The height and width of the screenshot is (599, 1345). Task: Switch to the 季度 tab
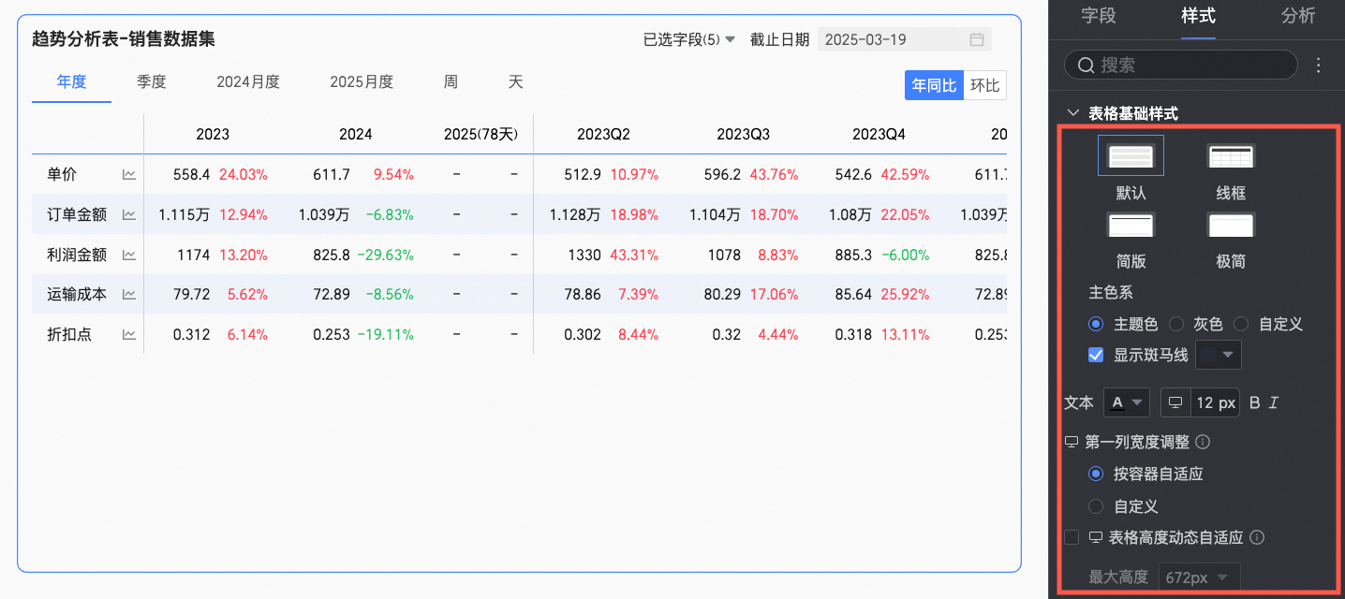152,81
